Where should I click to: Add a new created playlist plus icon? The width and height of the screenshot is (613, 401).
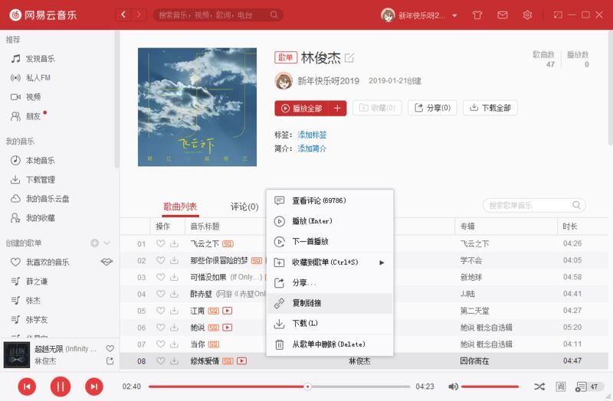point(94,243)
